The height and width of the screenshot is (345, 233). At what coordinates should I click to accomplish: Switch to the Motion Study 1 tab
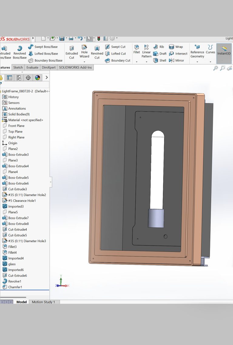[x=43, y=302]
